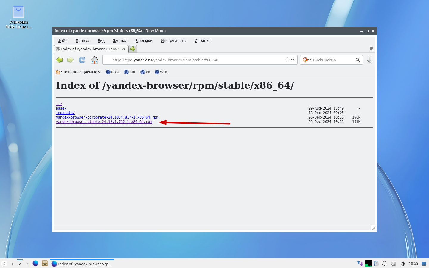This screenshot has height=268, width=429.
Task: Click the 191M file size
Action: [x=356, y=122]
